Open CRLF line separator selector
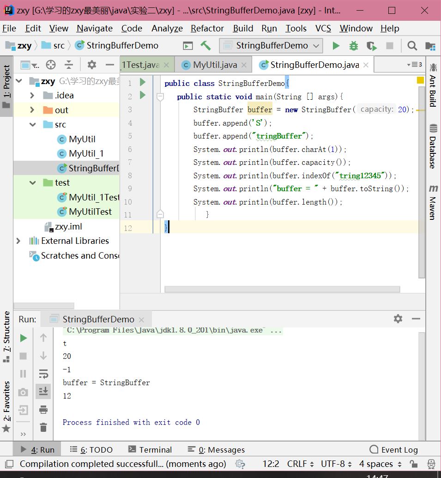The width and height of the screenshot is (441, 478). click(301, 464)
